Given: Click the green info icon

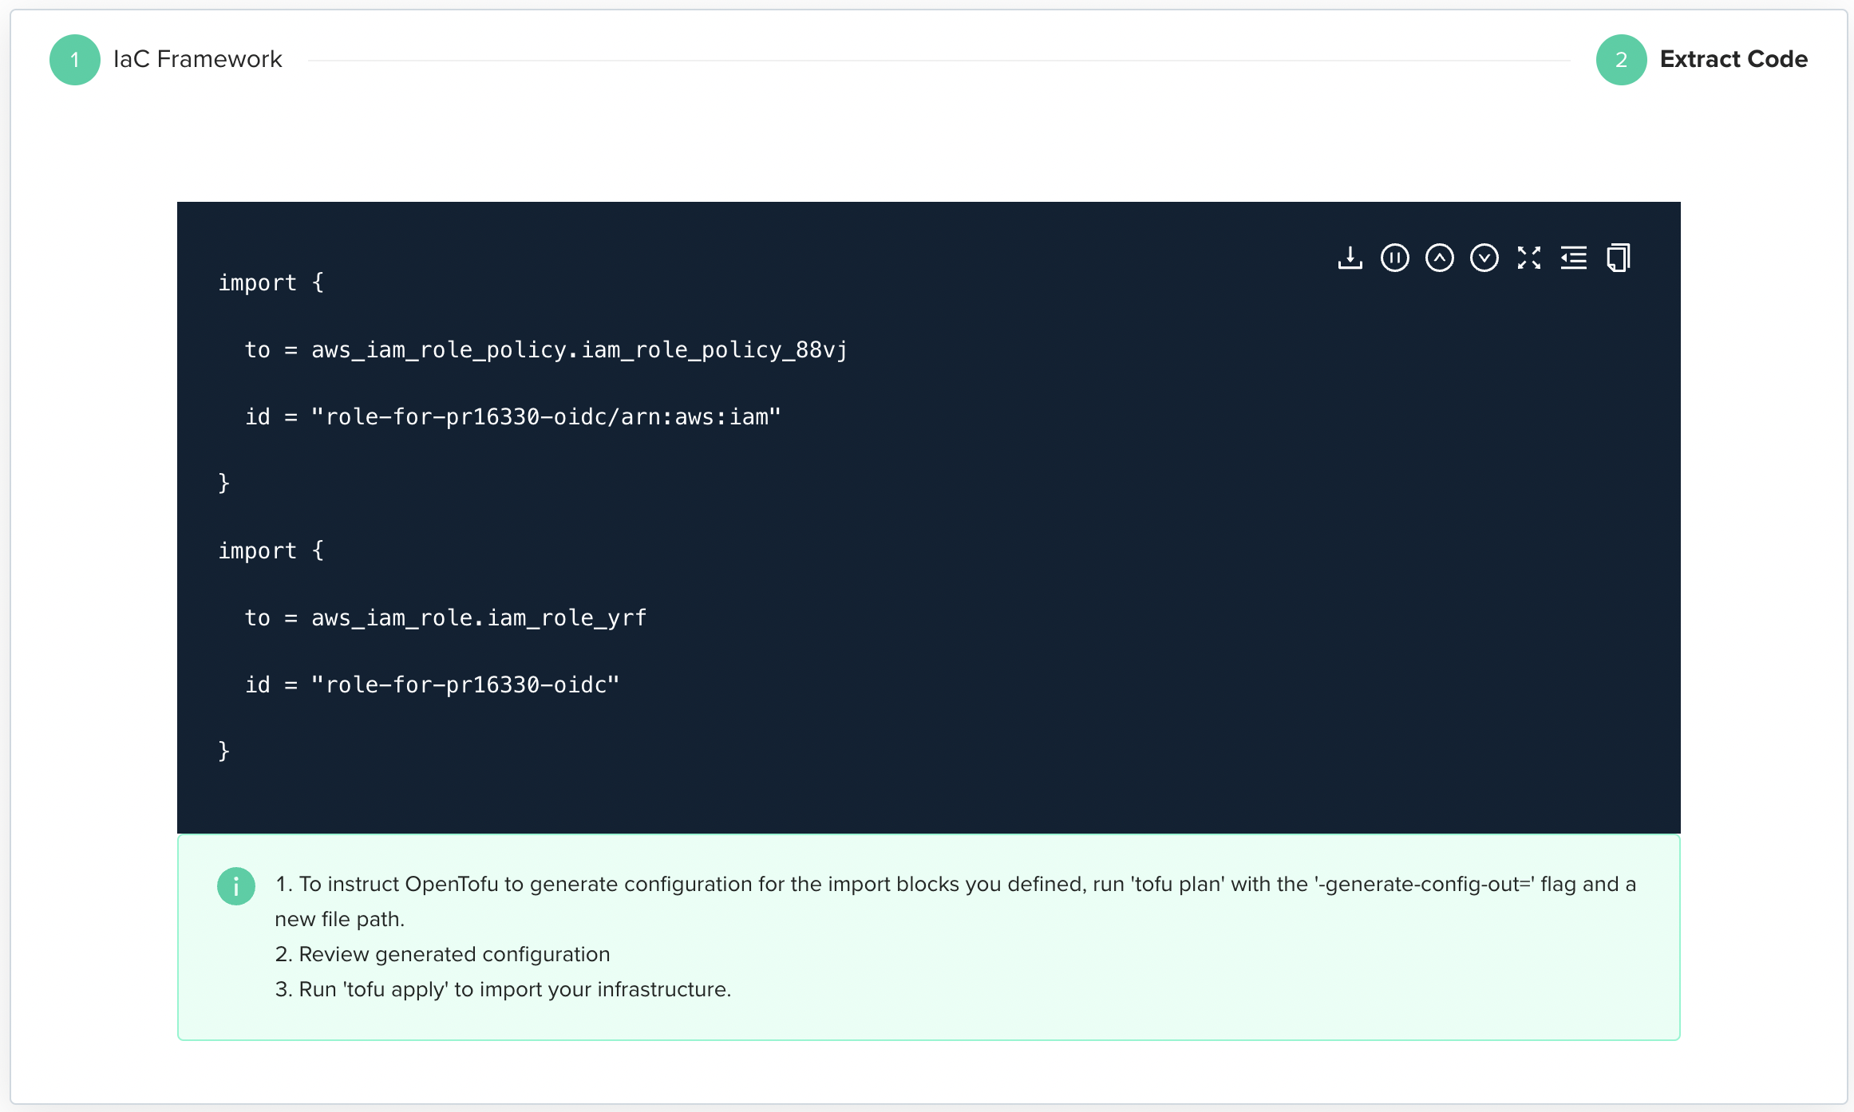Looking at the screenshot, I should [x=235, y=885].
